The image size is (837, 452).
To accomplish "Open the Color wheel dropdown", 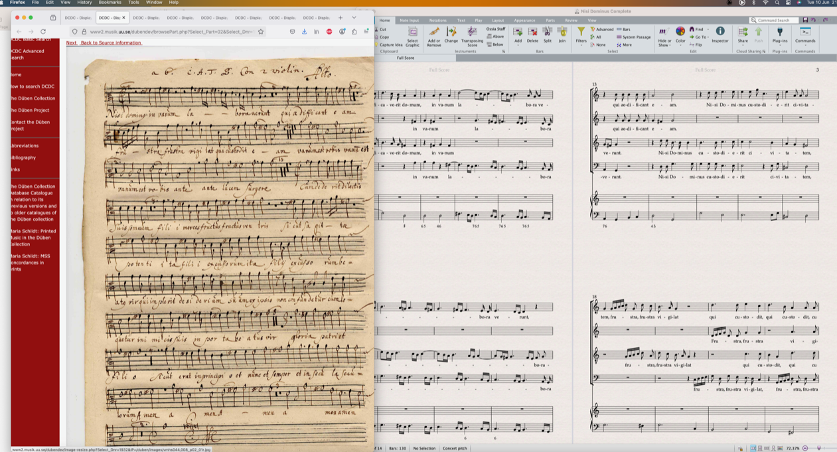I will point(680,35).
